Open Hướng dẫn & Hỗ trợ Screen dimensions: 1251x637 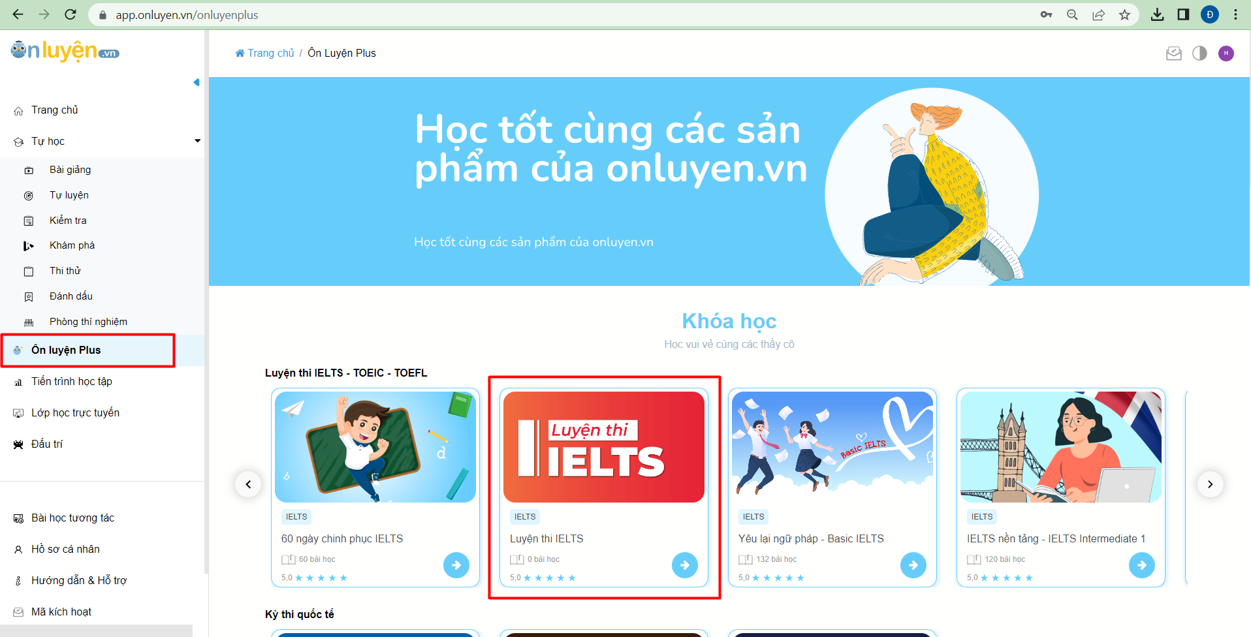(x=78, y=581)
